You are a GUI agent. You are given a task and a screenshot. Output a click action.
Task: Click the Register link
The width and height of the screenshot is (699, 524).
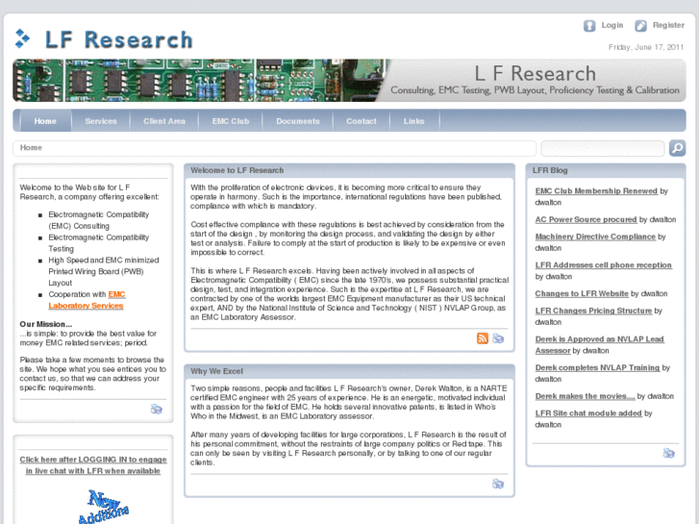(x=668, y=25)
